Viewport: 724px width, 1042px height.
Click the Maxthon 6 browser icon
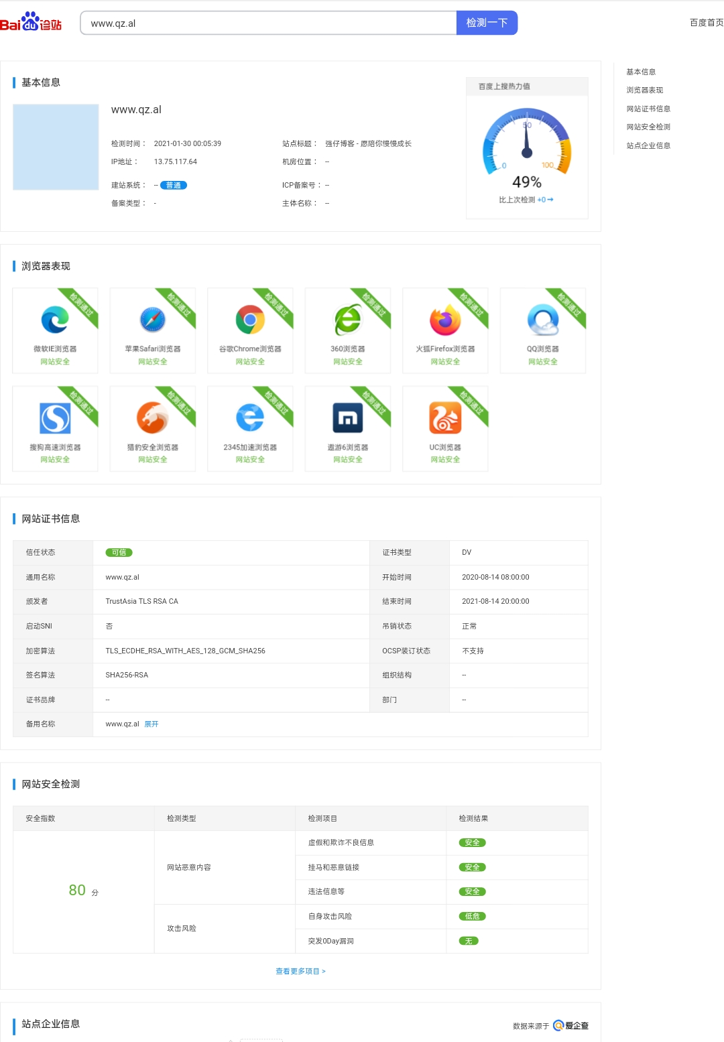click(x=348, y=418)
